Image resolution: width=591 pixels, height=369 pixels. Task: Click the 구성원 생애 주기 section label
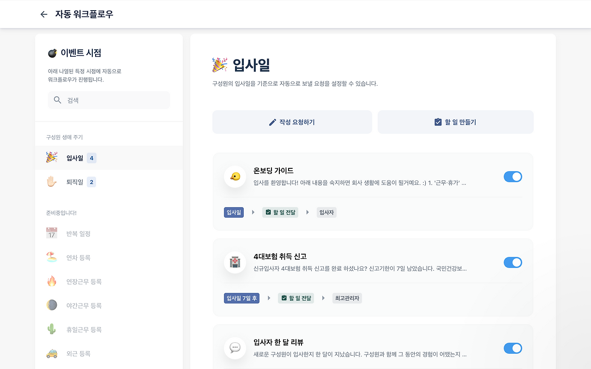tap(65, 137)
